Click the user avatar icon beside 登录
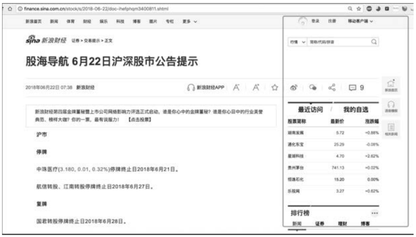The image size is (416, 237). coord(302,21)
